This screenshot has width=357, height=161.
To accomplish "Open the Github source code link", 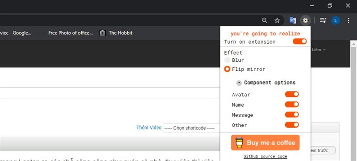I will click(x=265, y=157).
